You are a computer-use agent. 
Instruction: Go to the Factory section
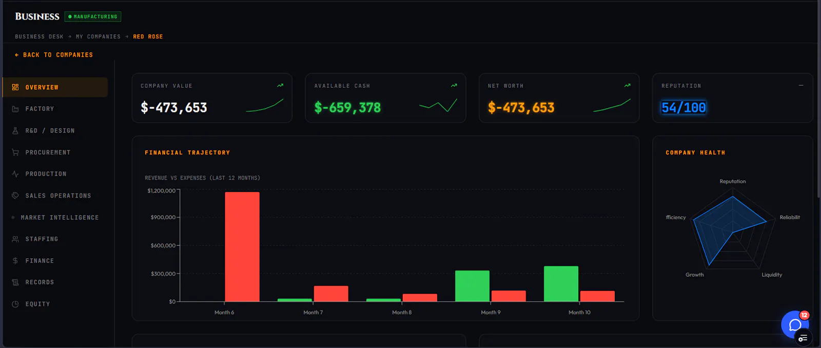(55, 109)
